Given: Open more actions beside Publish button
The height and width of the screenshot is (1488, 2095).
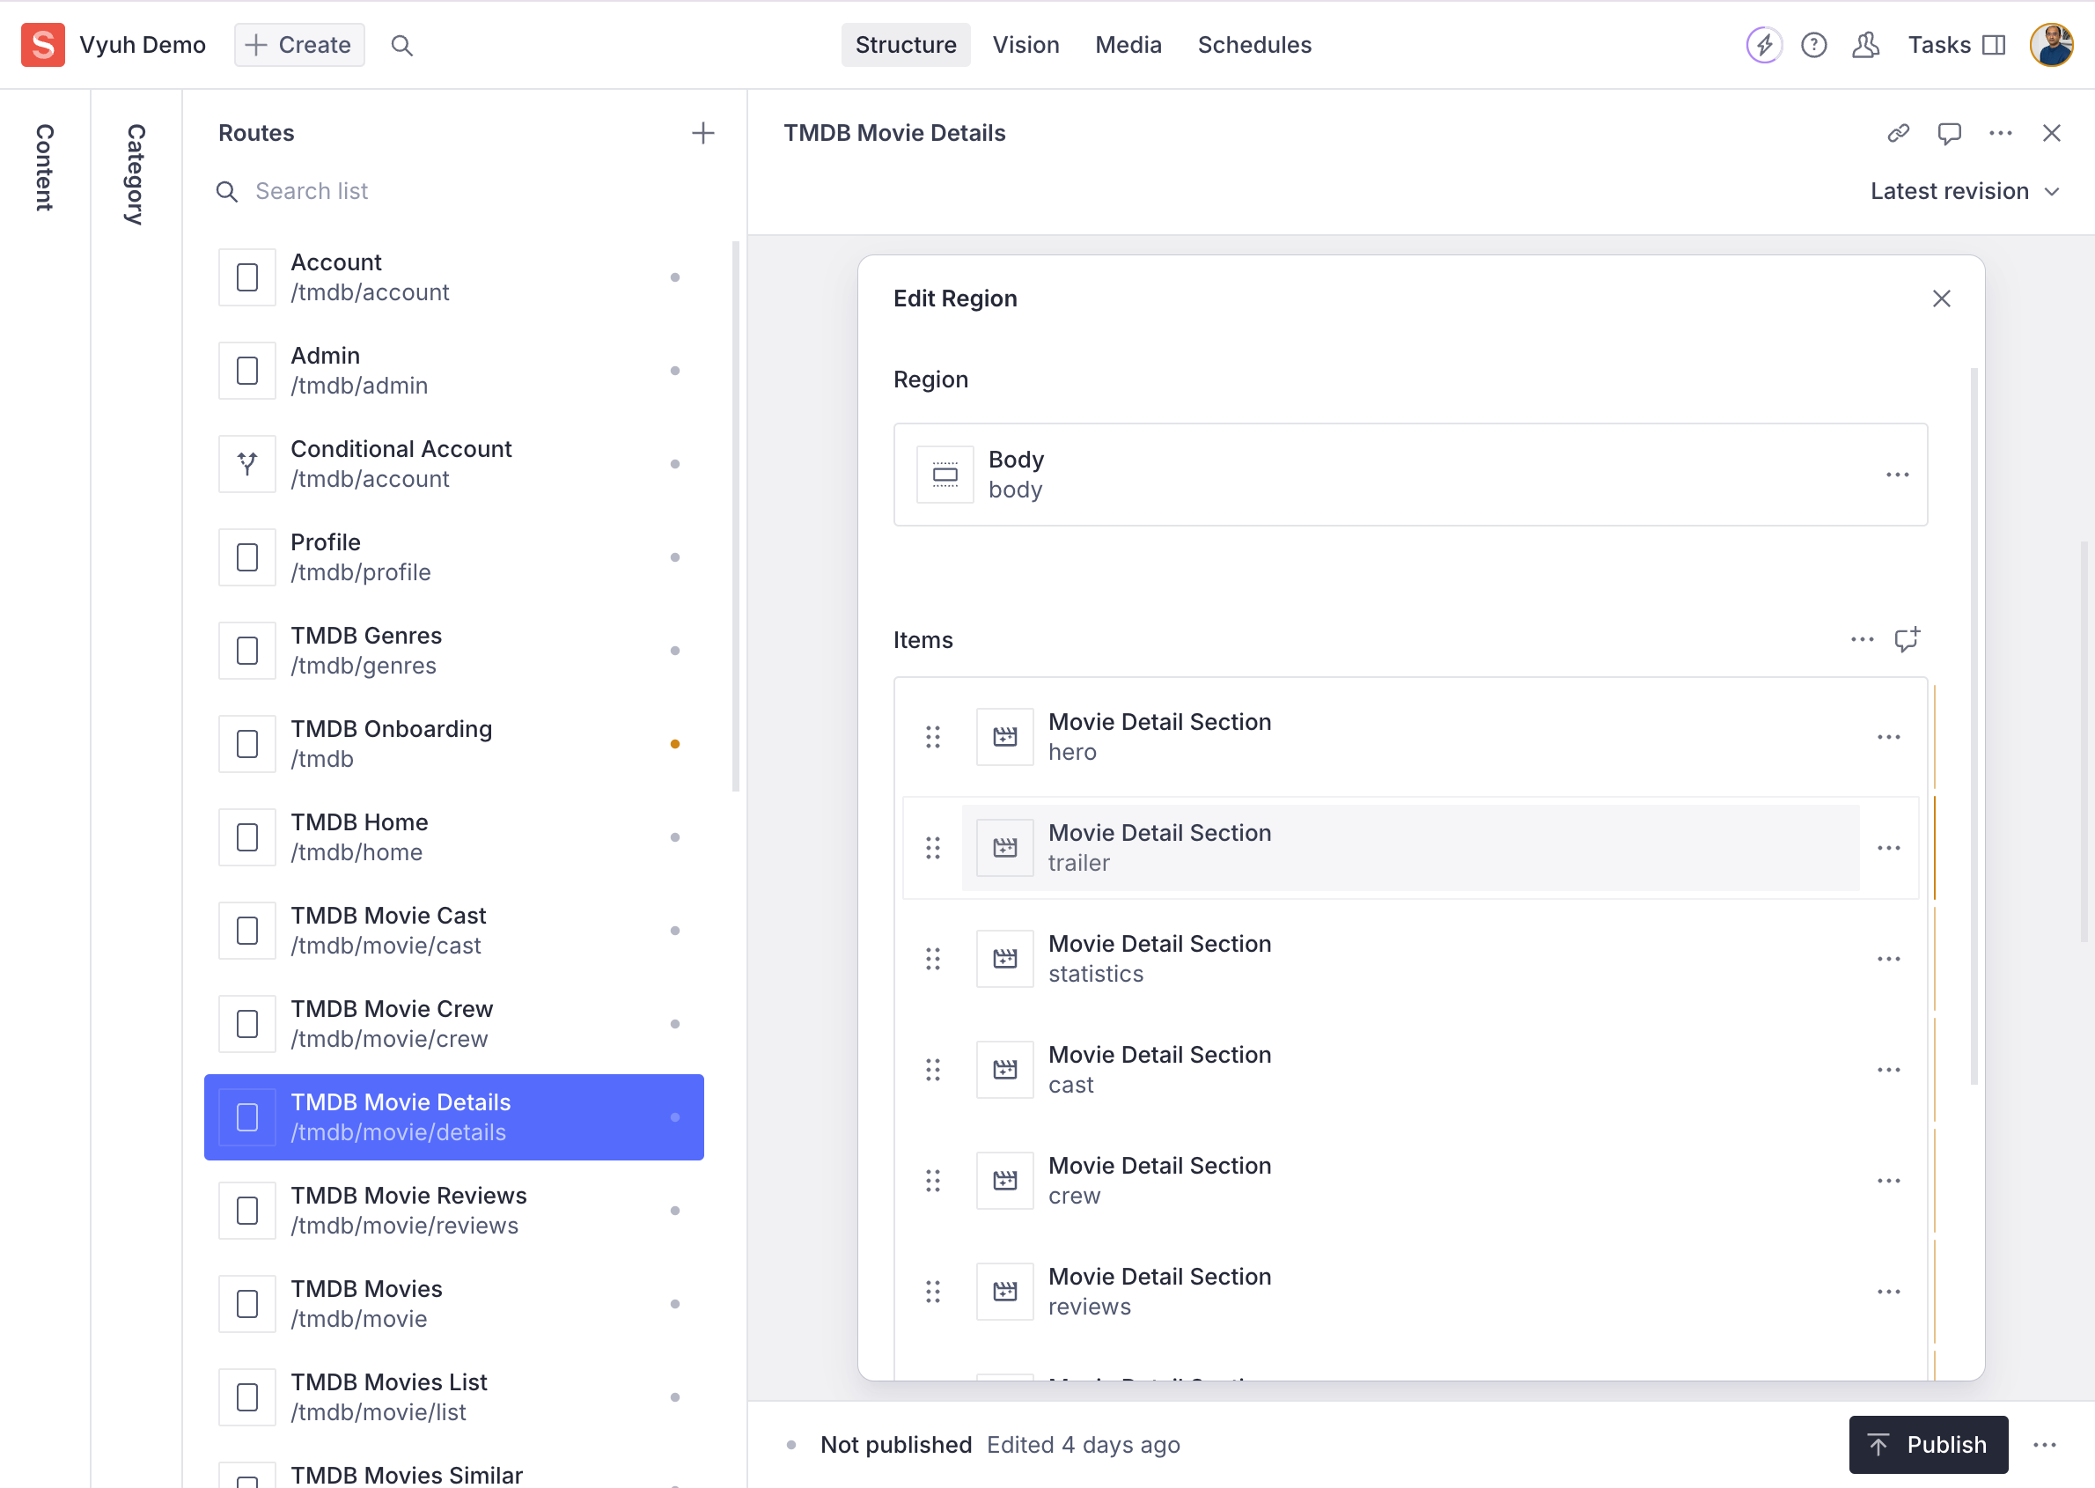Looking at the screenshot, I should (2045, 1444).
